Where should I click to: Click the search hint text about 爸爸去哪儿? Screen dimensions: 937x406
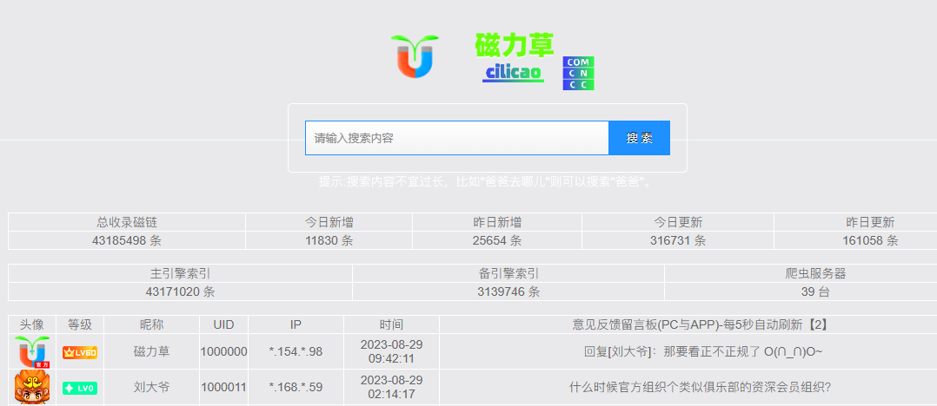pyautogui.click(x=487, y=182)
